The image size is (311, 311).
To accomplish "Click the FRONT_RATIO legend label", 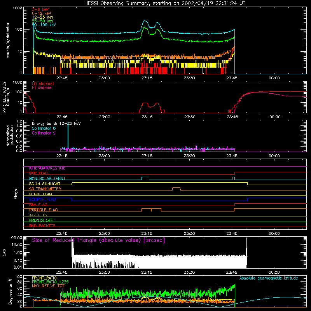I will (x=44, y=278).
